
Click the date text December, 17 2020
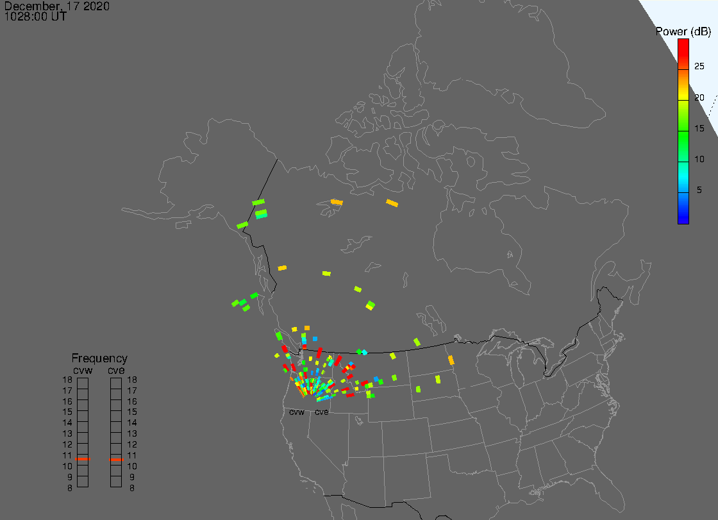click(57, 6)
